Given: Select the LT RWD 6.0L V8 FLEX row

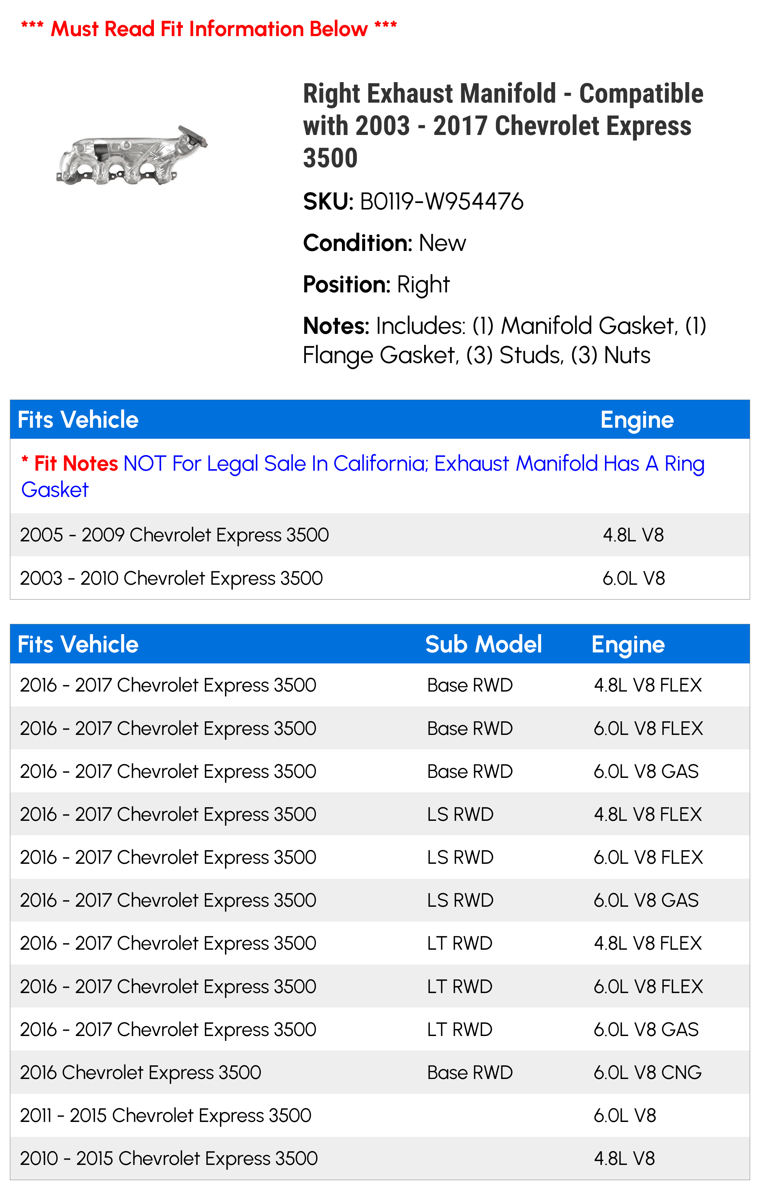Looking at the screenshot, I should coord(380,986).
